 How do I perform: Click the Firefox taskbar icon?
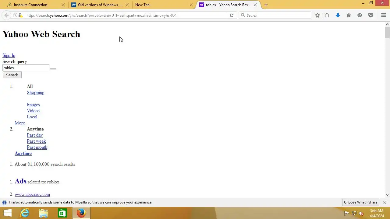[x=81, y=213]
